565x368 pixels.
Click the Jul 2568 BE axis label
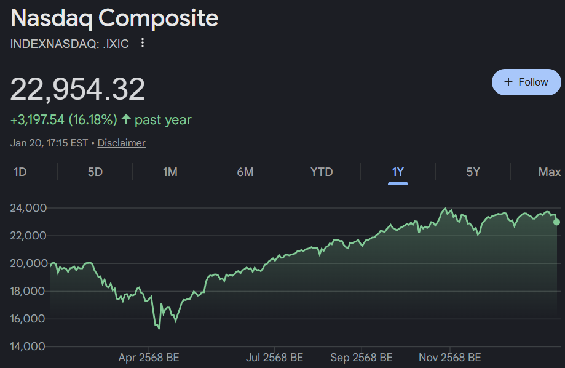pyautogui.click(x=275, y=358)
